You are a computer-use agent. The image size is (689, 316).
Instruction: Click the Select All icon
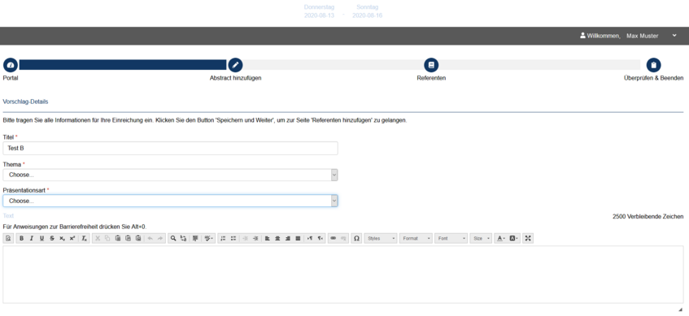pyautogui.click(x=195, y=238)
